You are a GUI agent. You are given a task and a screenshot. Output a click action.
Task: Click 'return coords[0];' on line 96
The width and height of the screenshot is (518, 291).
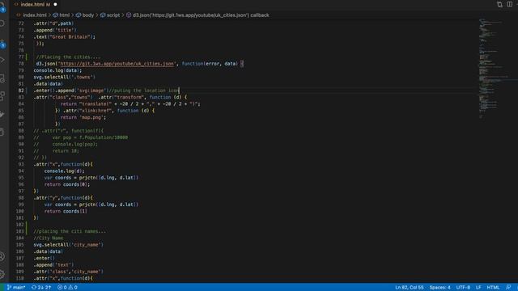tap(67, 184)
